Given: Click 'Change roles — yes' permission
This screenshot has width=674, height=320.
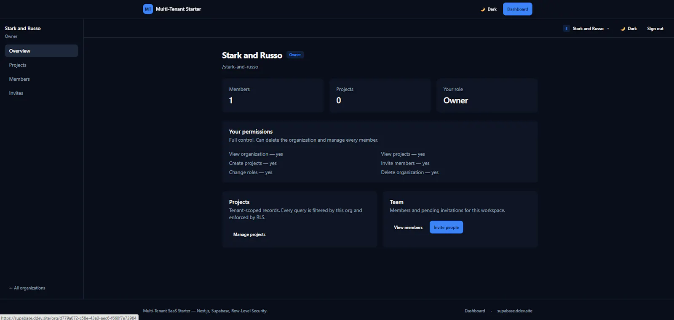Looking at the screenshot, I should click(251, 172).
